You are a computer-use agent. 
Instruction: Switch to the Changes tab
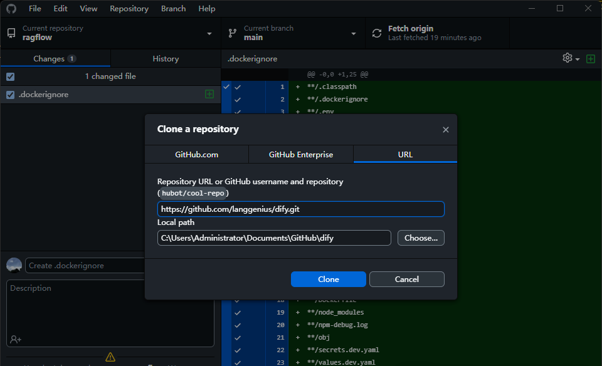click(55, 59)
